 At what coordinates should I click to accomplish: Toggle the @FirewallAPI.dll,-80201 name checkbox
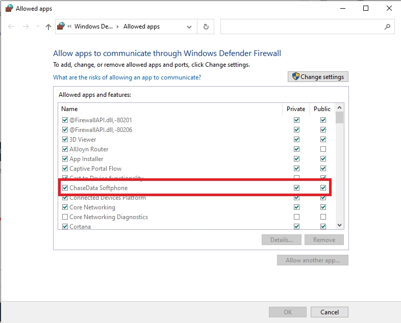[65, 120]
